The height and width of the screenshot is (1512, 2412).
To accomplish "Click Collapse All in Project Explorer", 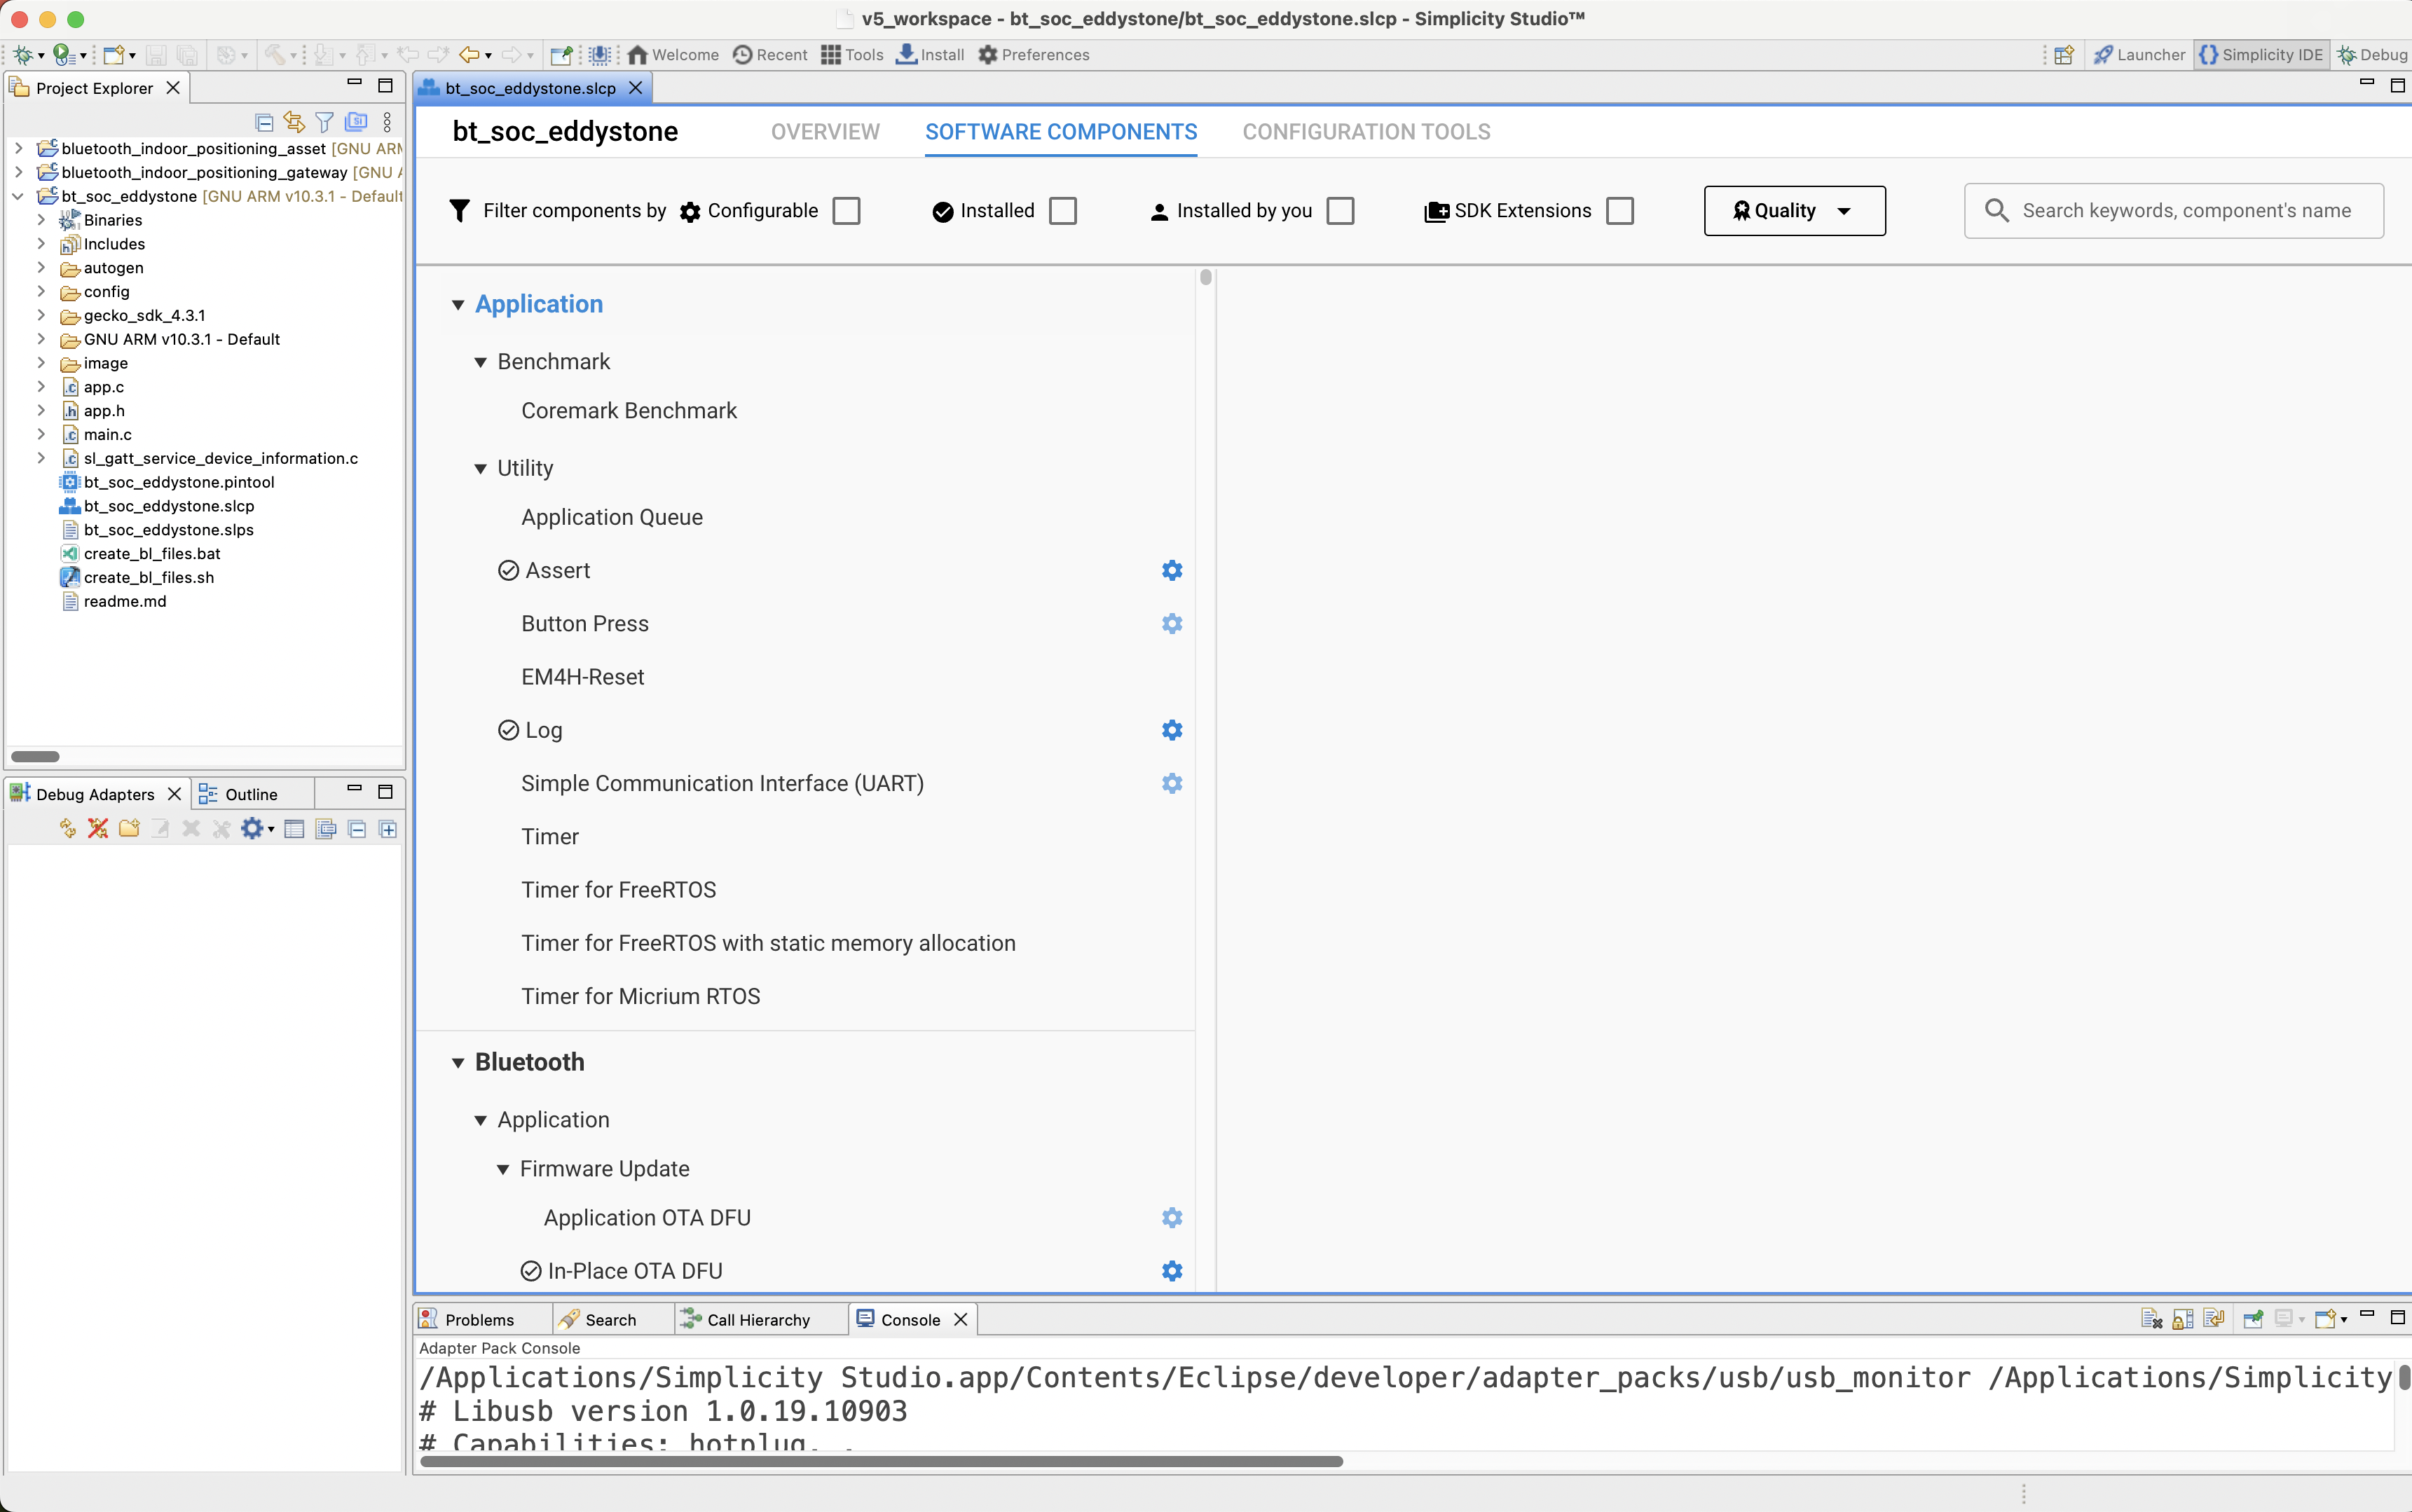I will point(264,123).
